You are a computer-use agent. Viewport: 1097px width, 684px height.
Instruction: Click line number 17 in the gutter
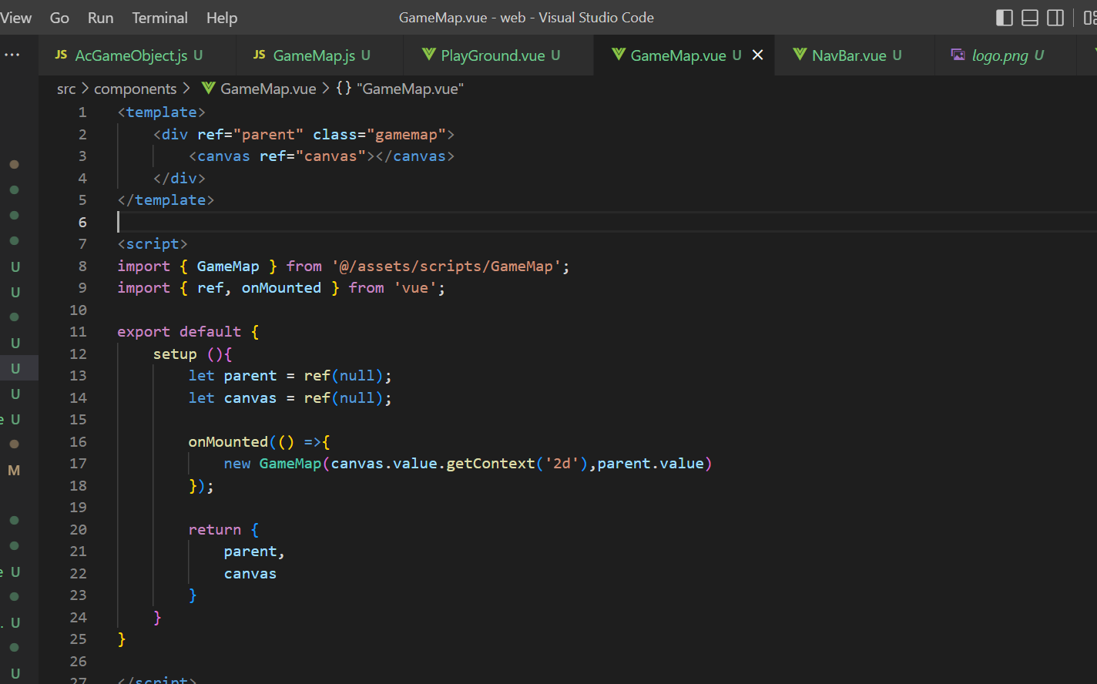pos(78,464)
